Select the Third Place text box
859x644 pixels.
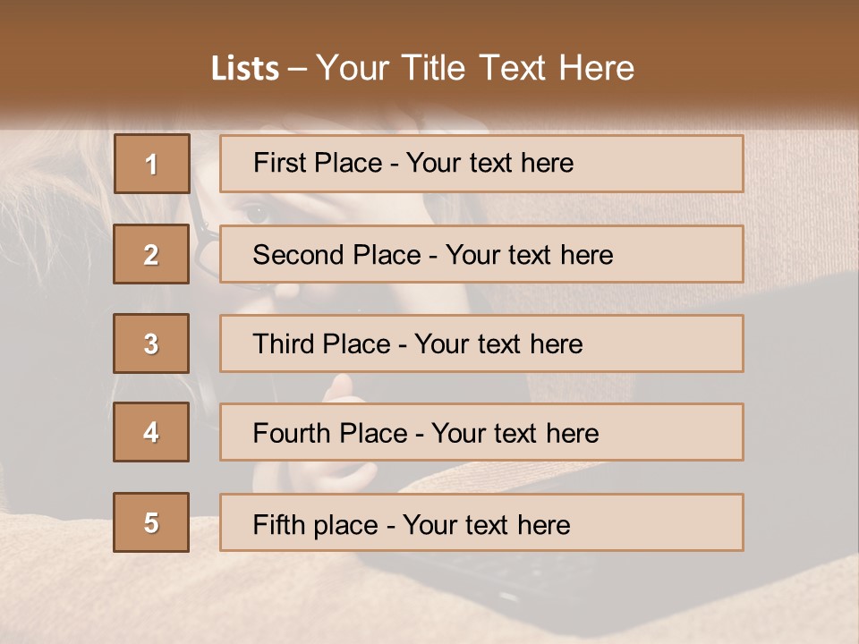click(x=481, y=343)
